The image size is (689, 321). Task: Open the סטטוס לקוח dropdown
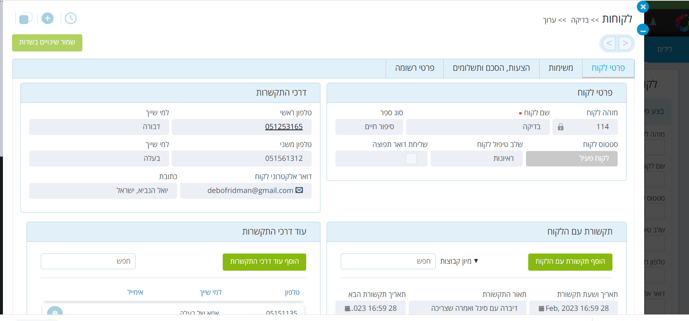tap(572, 159)
